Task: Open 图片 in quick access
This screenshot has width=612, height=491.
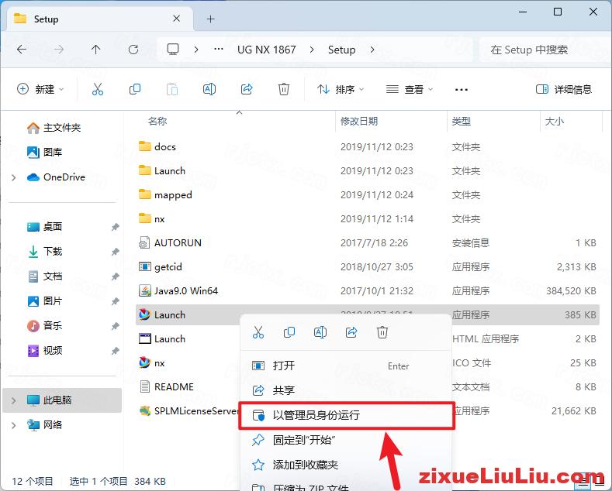Action: [x=44, y=300]
